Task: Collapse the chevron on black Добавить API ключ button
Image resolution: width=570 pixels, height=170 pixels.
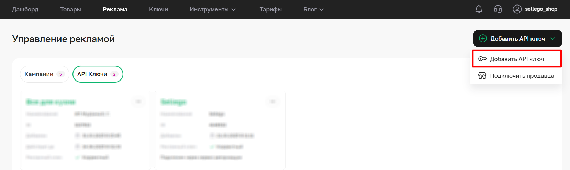Action: 552,39
